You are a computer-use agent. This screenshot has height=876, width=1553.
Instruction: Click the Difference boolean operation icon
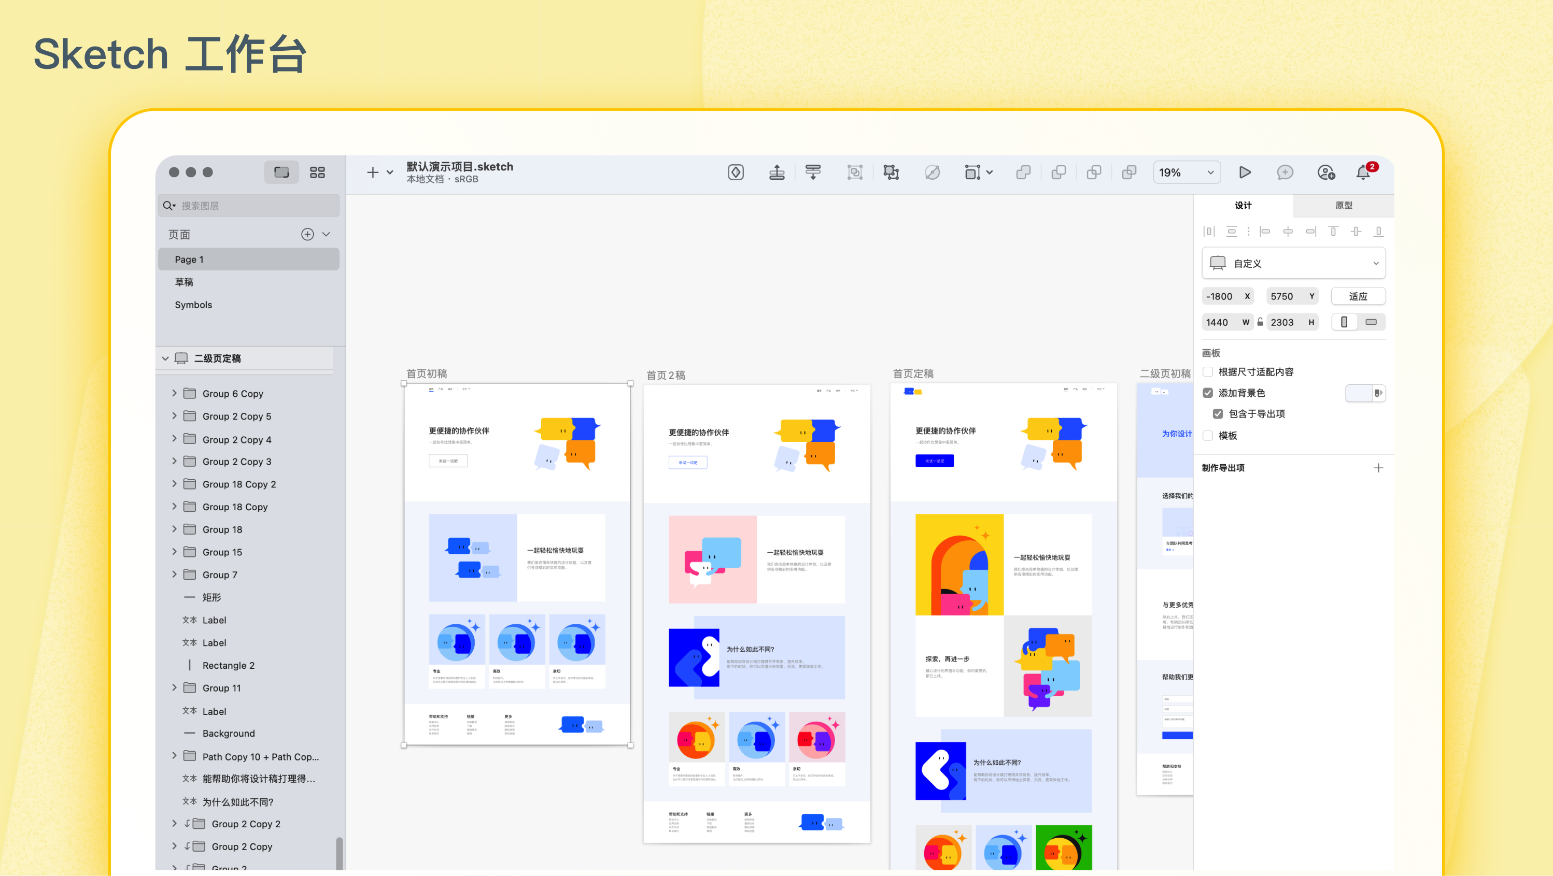[1129, 173]
